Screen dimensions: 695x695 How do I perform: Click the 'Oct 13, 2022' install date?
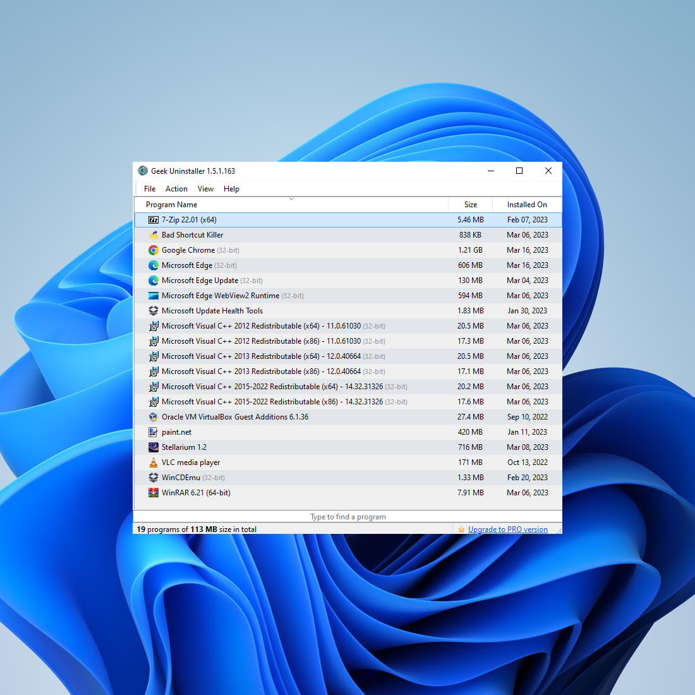point(528,462)
